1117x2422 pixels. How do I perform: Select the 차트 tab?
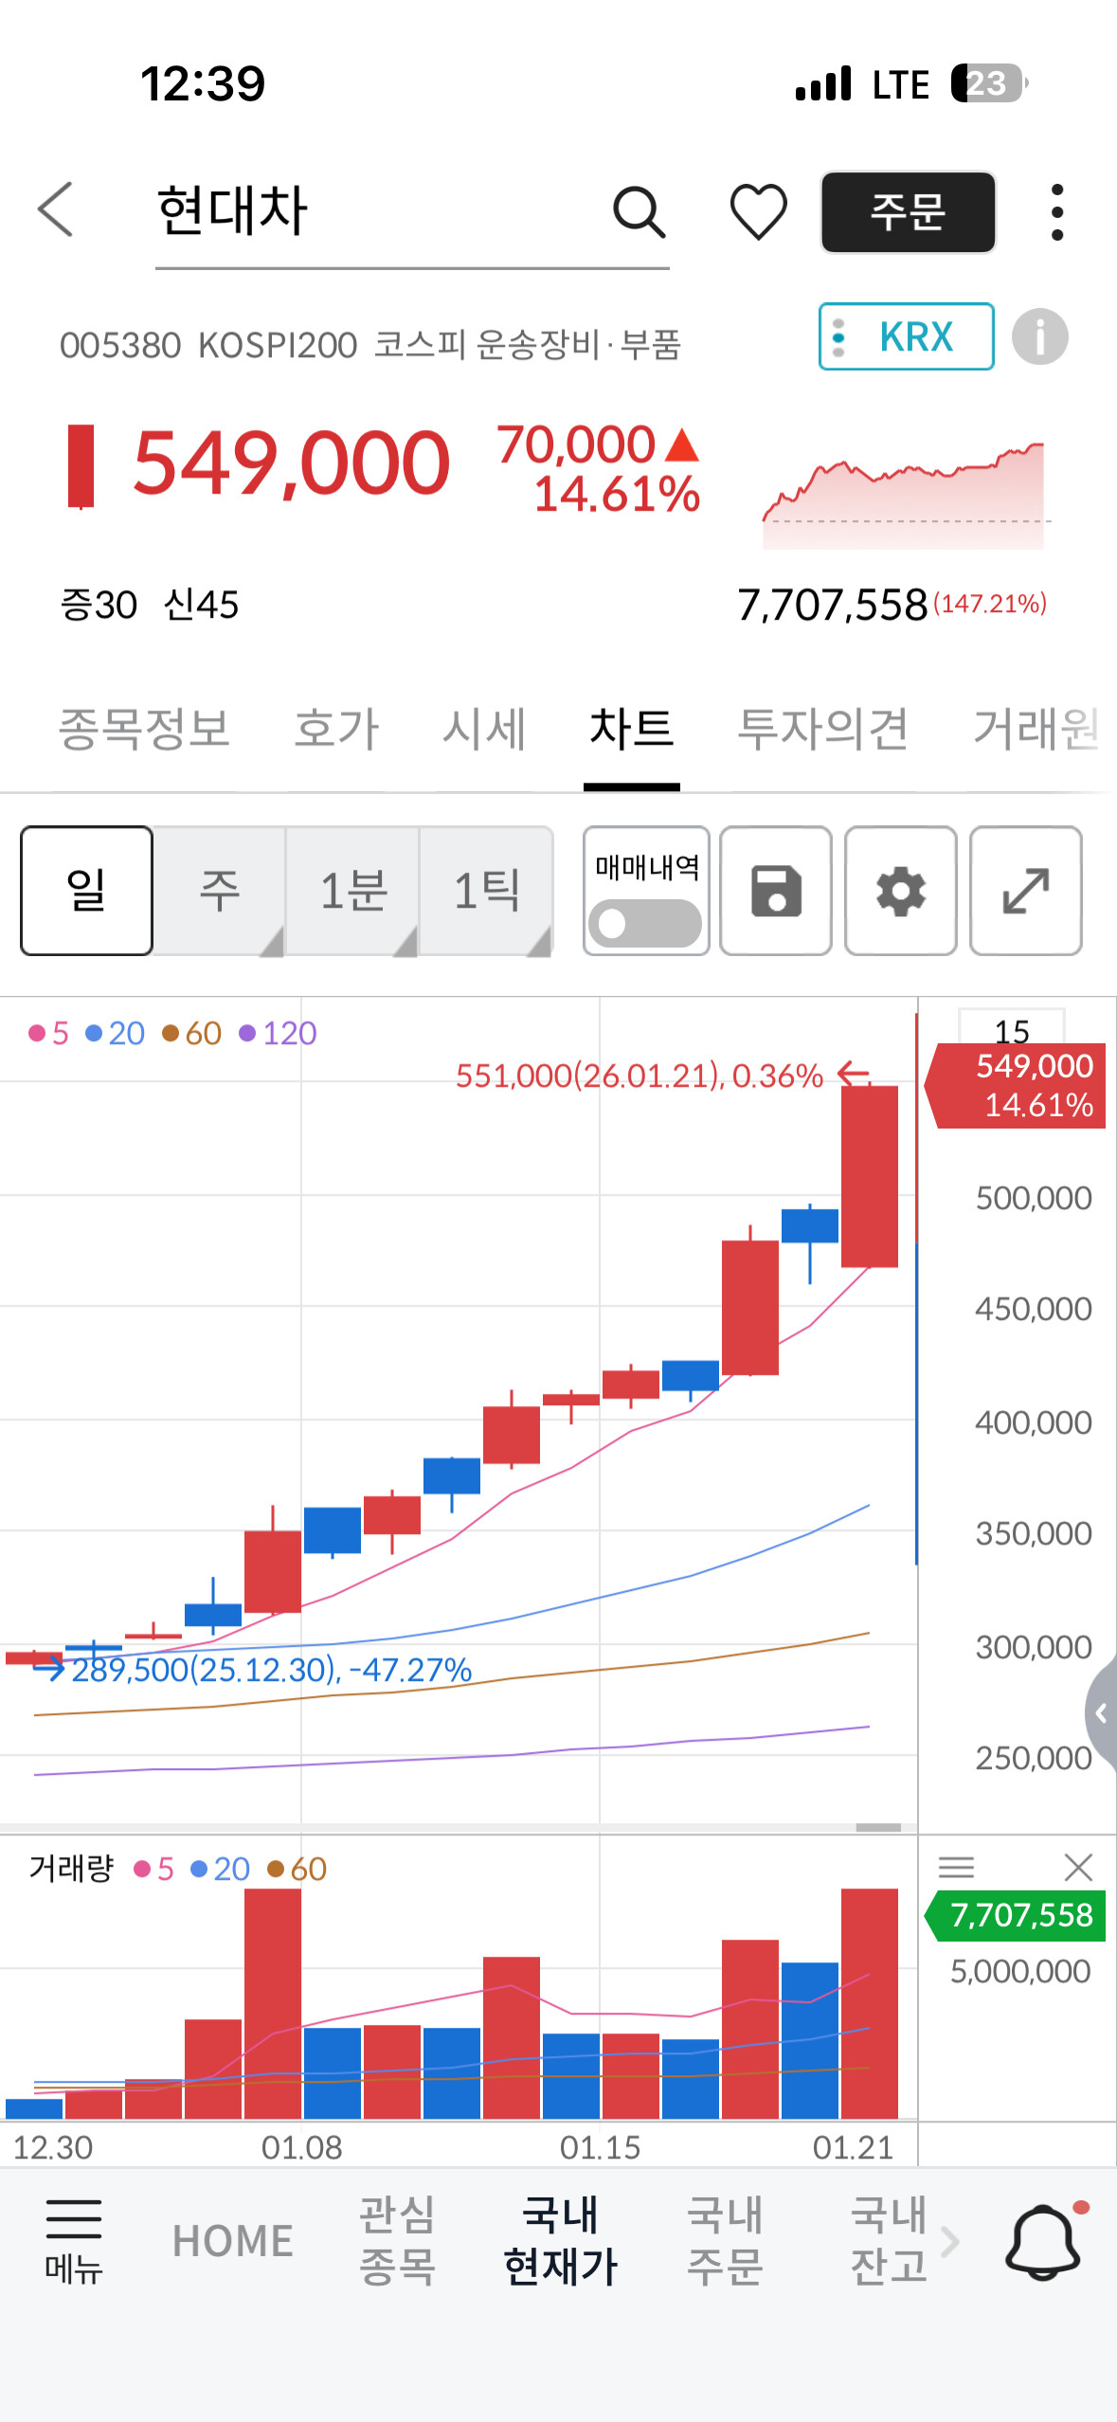[632, 729]
